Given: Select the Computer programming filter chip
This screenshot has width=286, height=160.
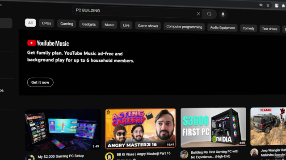Looking at the screenshot, I should [x=184, y=27].
